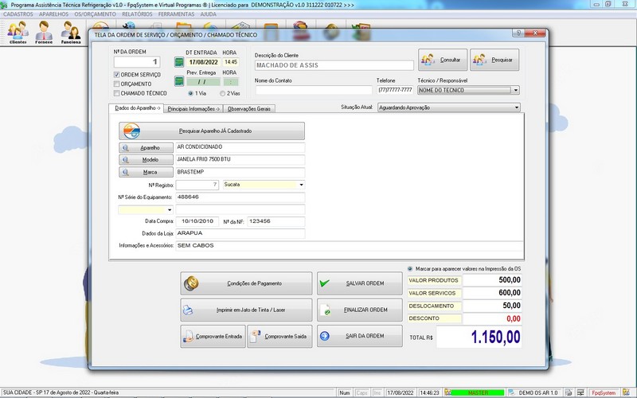Screen dimensions: 637x398
Task: Click the Nome do Contato field
Action: point(313,90)
